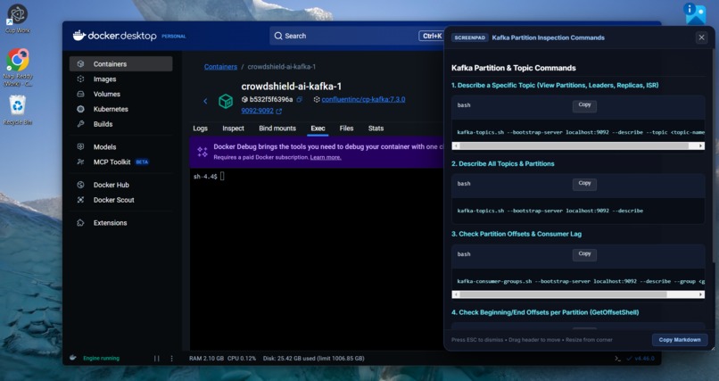This screenshot has height=381, width=719.
Task: Close the Screenpad panel
Action: [x=701, y=37]
